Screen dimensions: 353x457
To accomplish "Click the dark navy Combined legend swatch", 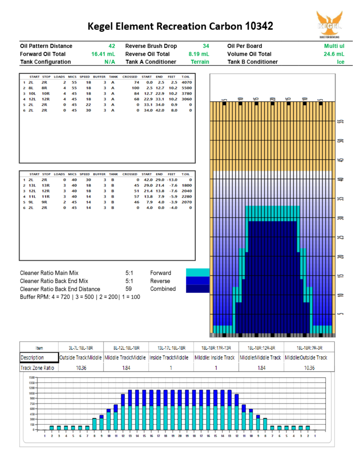I will (197, 289).
